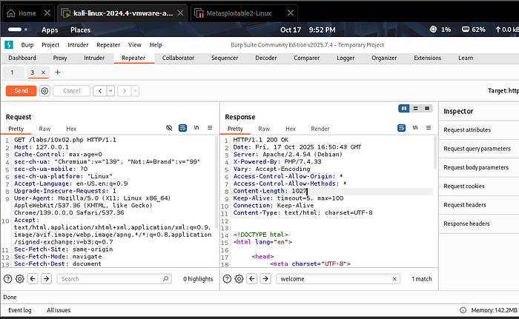Expand the history back dropdown arrow
The height and width of the screenshot is (319, 519).
point(110,91)
